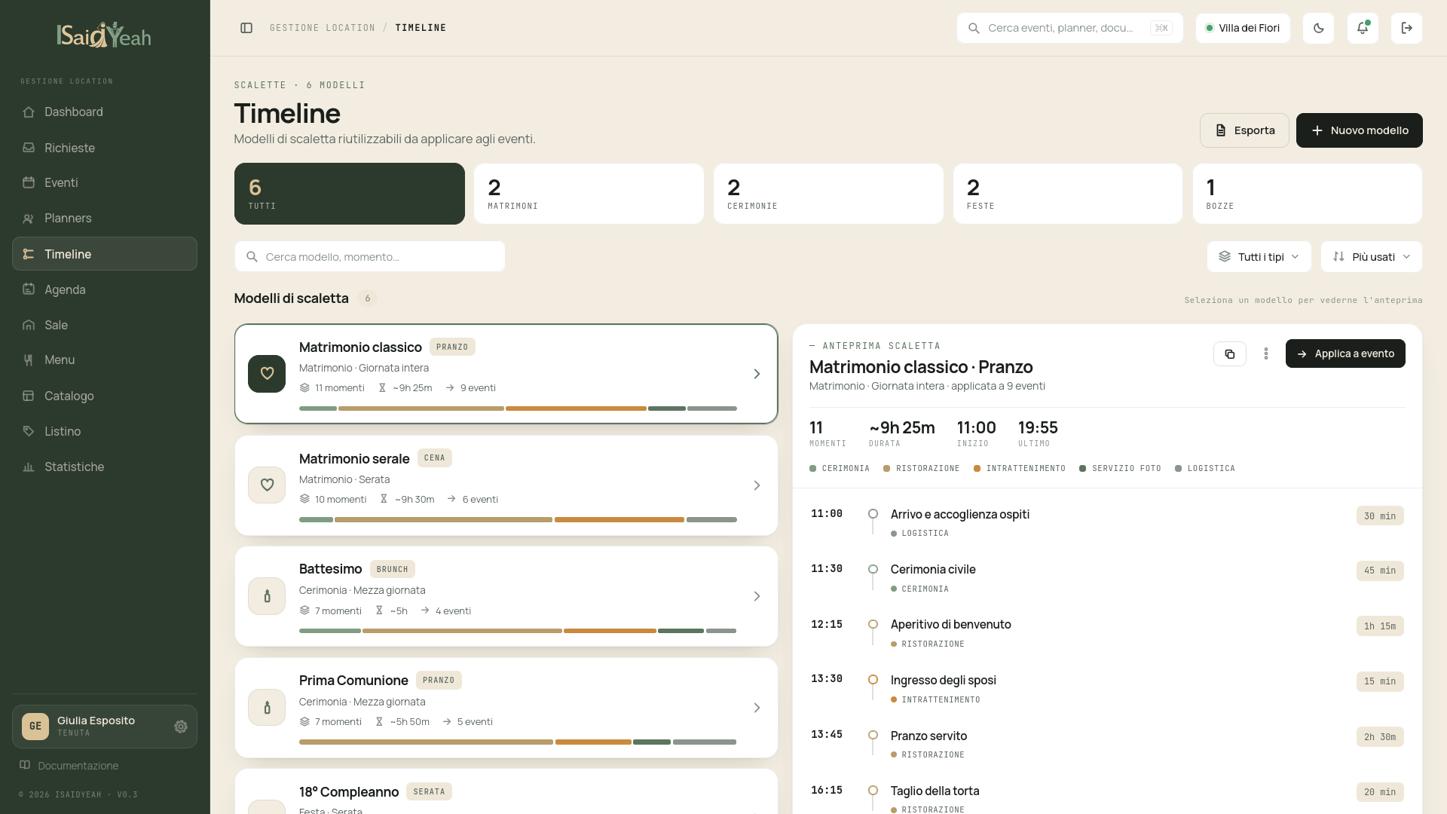Open Dashboard from the sidebar

click(x=105, y=112)
